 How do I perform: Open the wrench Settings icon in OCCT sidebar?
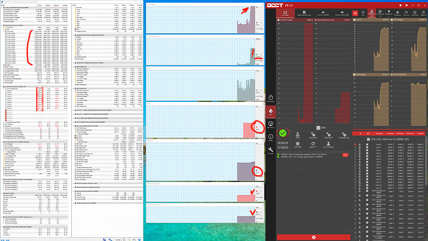tap(271, 150)
